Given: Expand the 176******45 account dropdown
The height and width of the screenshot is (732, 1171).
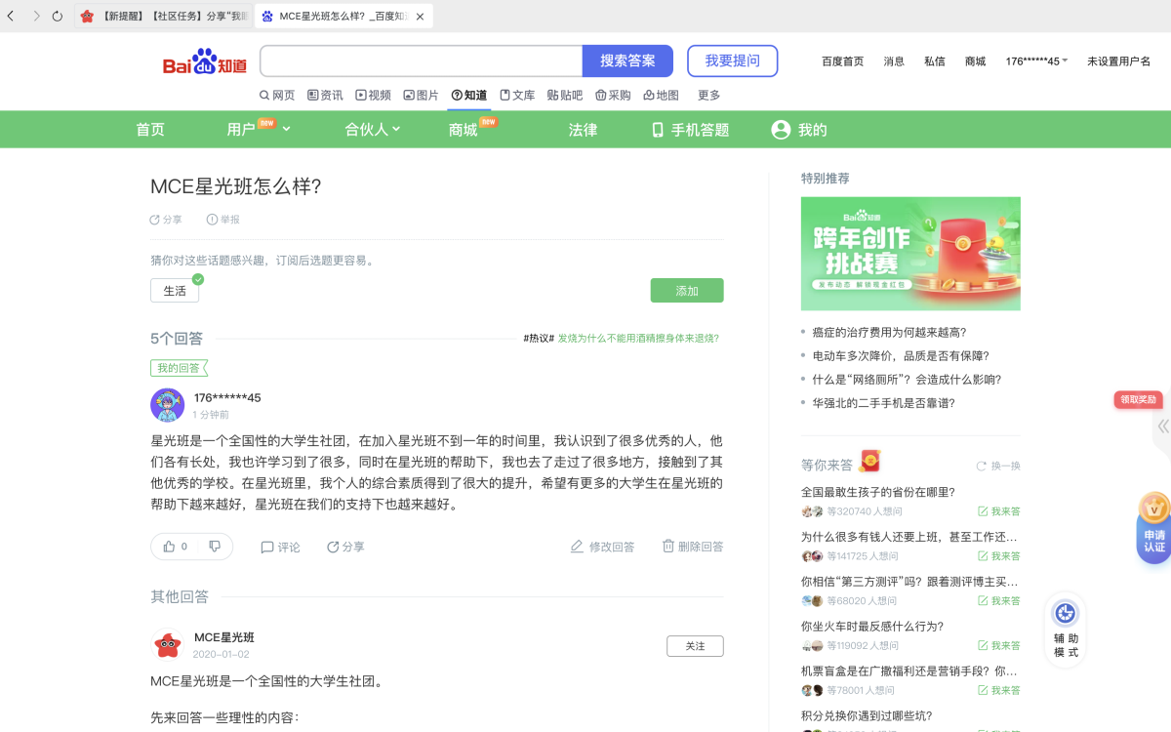Looking at the screenshot, I should pyautogui.click(x=1036, y=61).
